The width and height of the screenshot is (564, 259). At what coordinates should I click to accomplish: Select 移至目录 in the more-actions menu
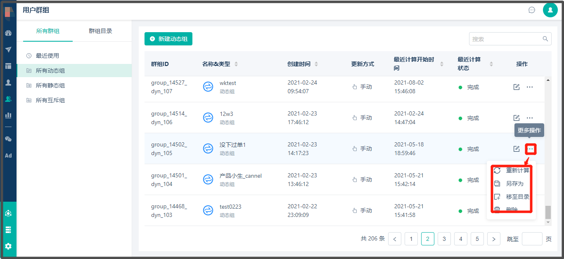(x=512, y=197)
